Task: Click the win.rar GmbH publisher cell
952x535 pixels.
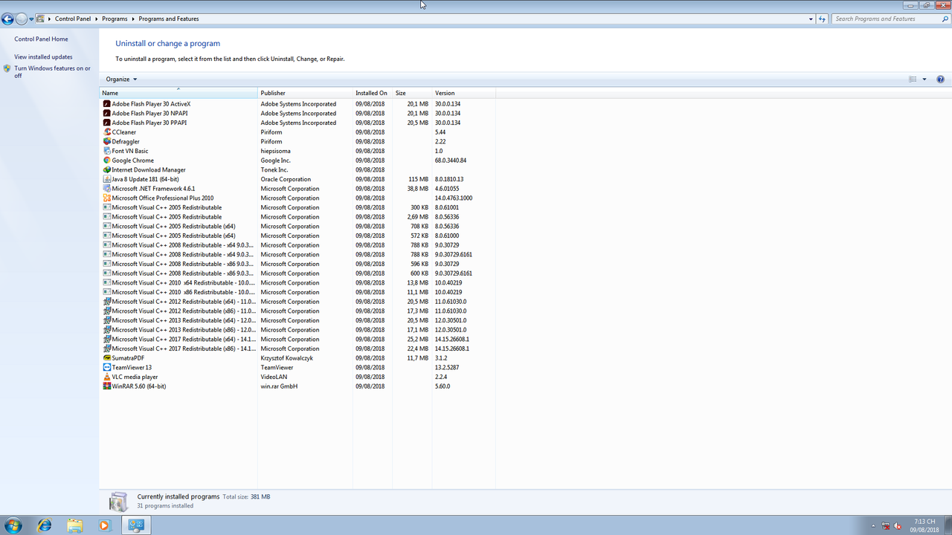Action: (279, 386)
